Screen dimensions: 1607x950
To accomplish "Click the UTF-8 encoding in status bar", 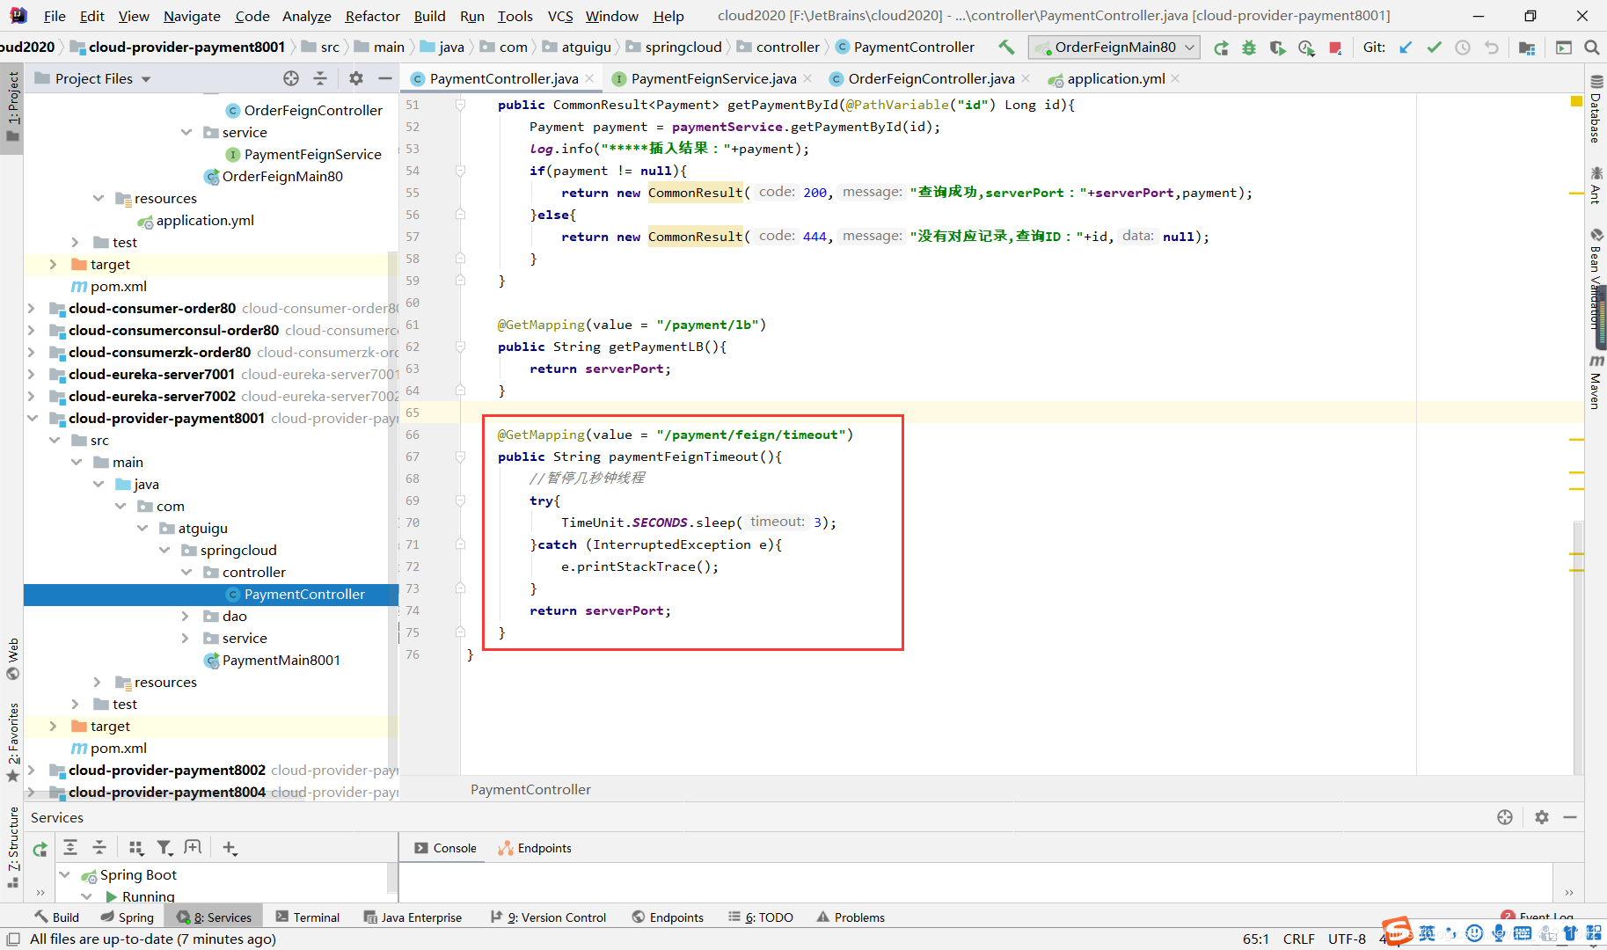I will 1347,939.
